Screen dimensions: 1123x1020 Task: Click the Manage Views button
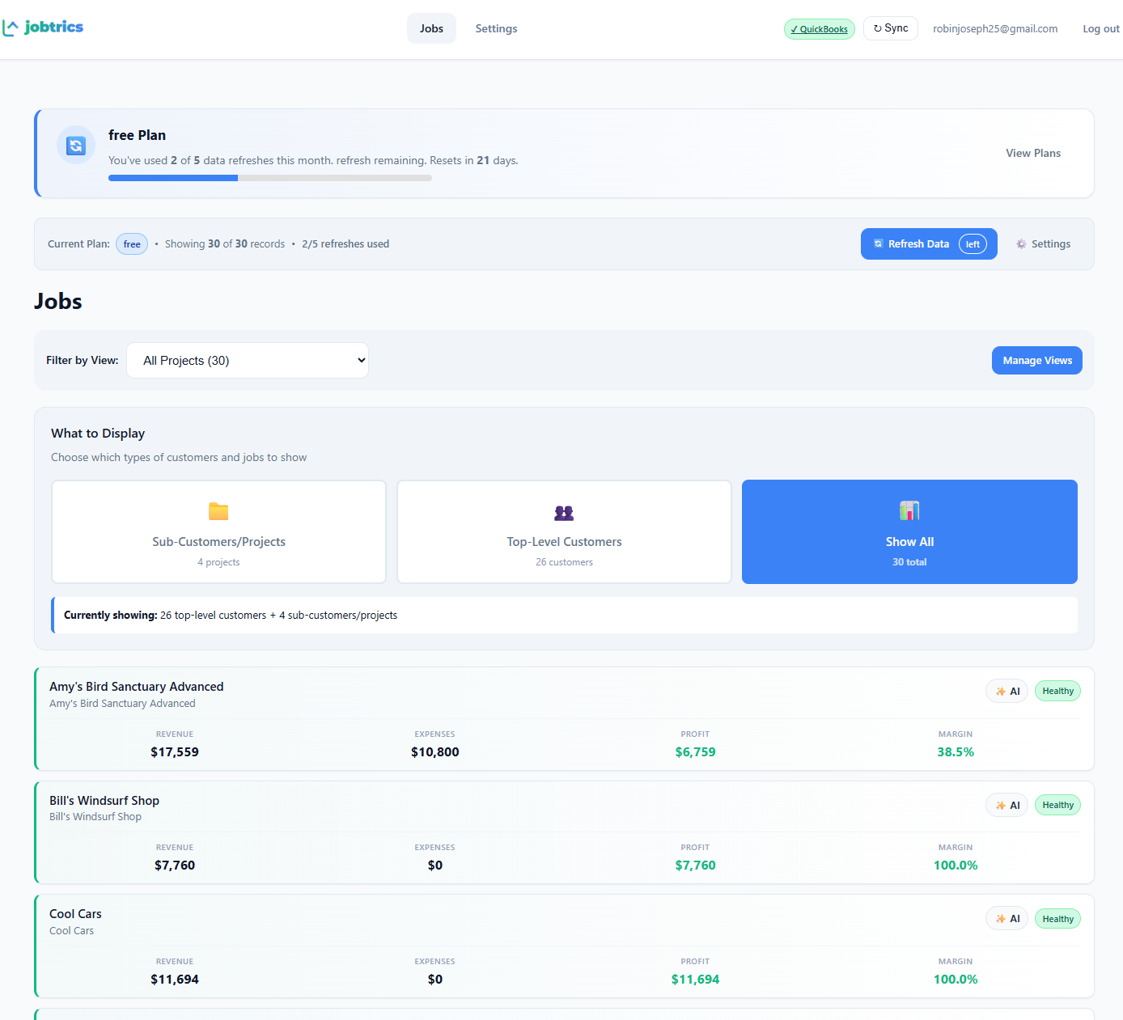point(1036,361)
